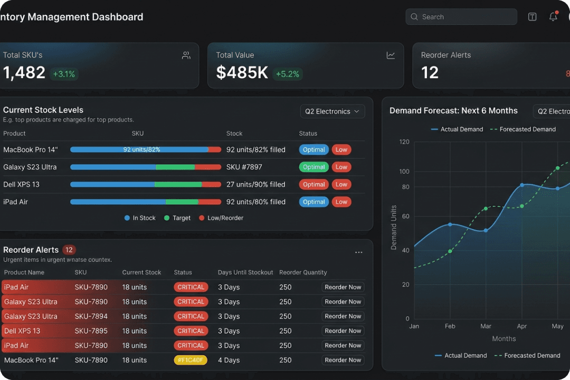Click the T-shaped panel icon in top bar
Viewport: 570px width, 380px height.
[532, 16]
